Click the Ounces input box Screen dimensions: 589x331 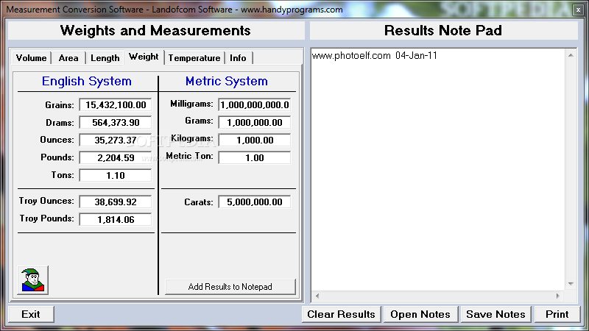click(x=116, y=140)
